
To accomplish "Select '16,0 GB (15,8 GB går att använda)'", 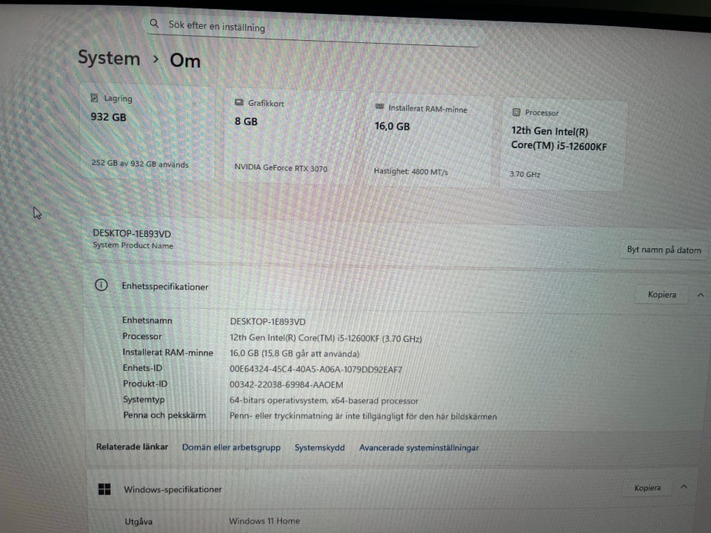I will click(294, 354).
